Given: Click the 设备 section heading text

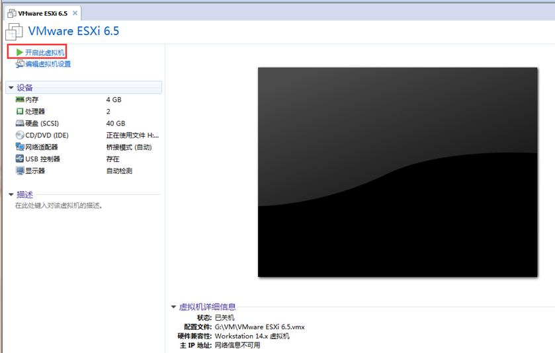Looking at the screenshot, I should pyautogui.click(x=24, y=88).
